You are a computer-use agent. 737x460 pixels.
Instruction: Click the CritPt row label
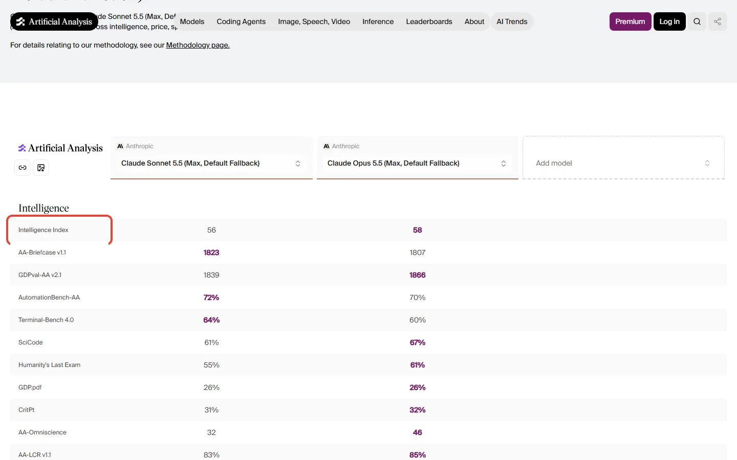click(27, 410)
